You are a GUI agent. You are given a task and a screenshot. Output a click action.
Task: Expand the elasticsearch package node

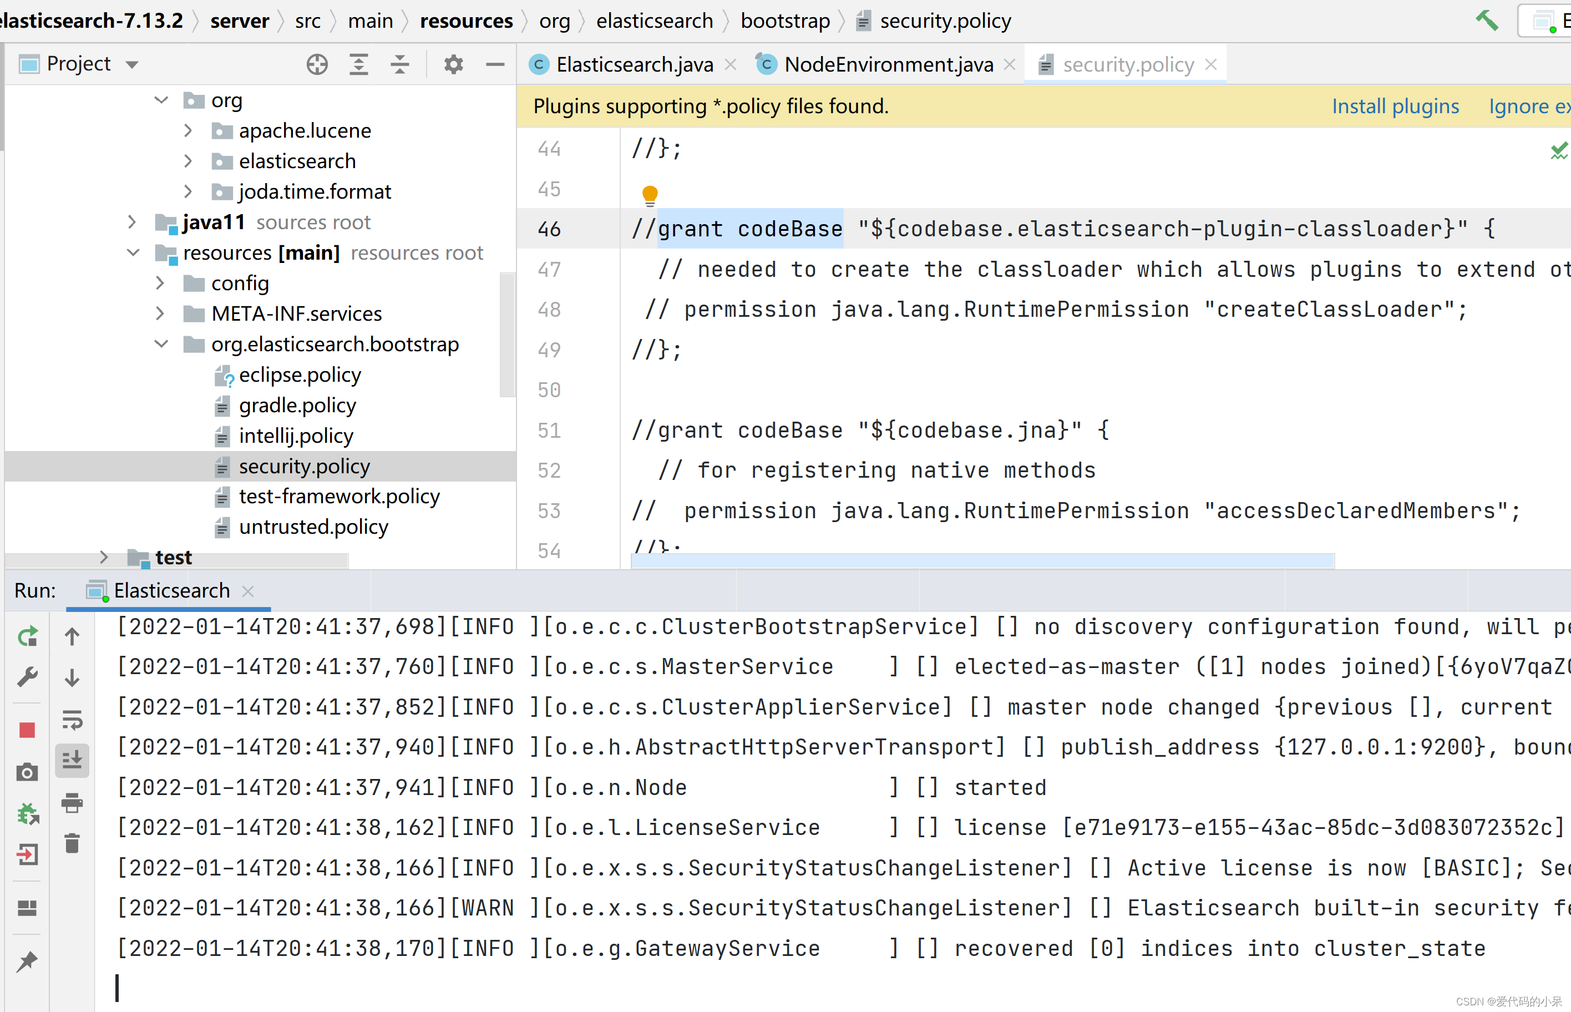tap(189, 161)
